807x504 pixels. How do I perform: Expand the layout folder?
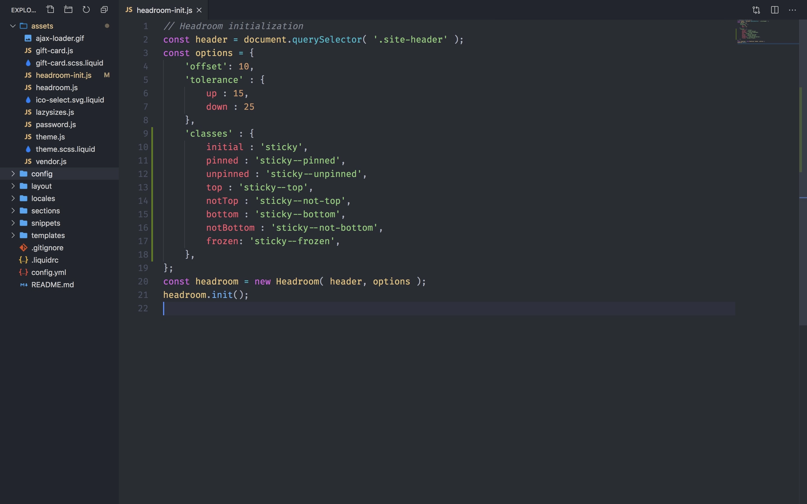pos(13,186)
